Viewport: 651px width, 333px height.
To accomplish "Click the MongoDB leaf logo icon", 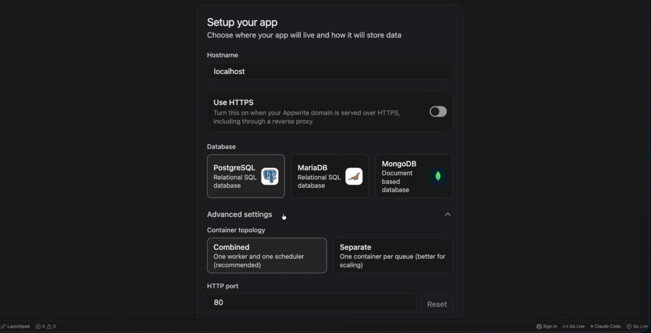I will [438, 176].
